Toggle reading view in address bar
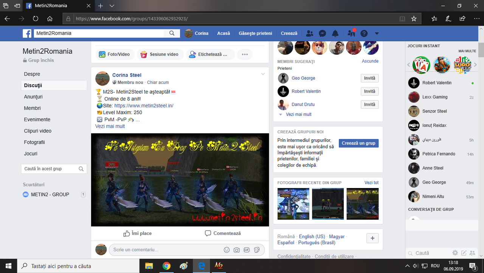 pyautogui.click(x=402, y=19)
